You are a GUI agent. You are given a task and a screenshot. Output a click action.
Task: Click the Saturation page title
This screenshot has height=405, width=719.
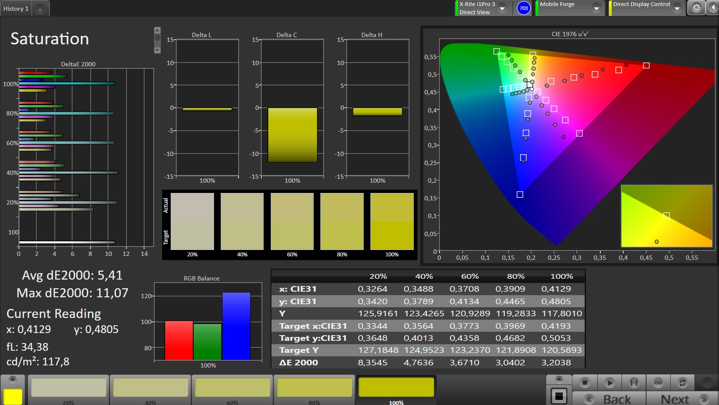coord(50,39)
